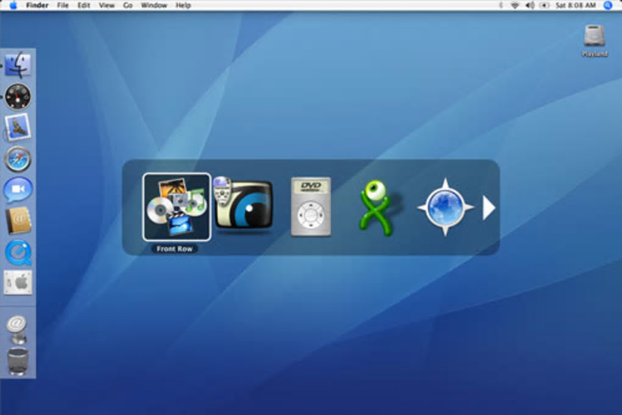Launch the DVD Player remote icon
The image size is (622, 415).
pos(310,207)
